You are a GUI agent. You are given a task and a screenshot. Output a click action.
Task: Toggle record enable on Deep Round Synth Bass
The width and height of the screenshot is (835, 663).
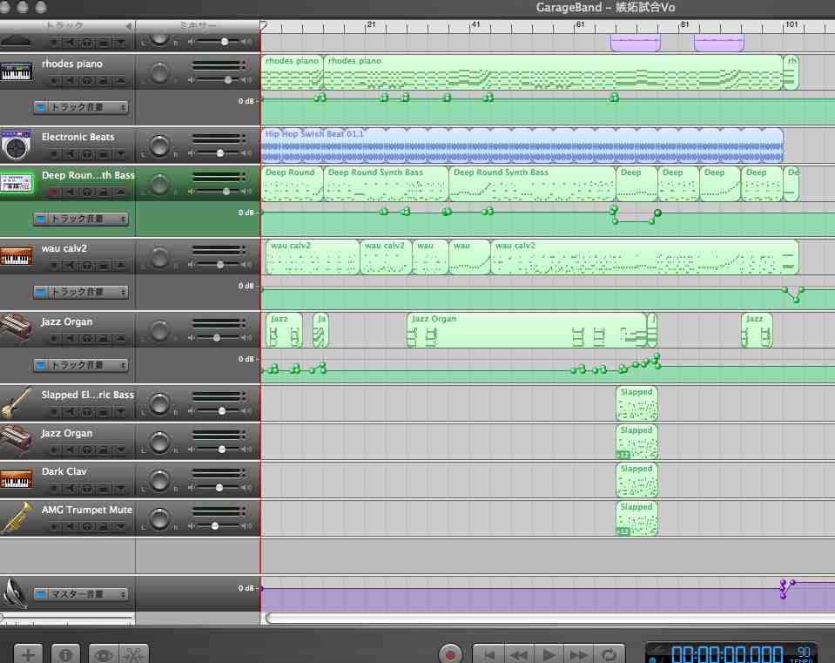tap(54, 191)
